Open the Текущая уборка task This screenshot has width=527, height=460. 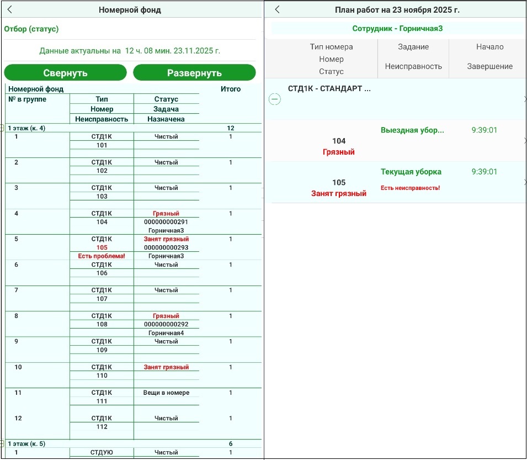(411, 172)
